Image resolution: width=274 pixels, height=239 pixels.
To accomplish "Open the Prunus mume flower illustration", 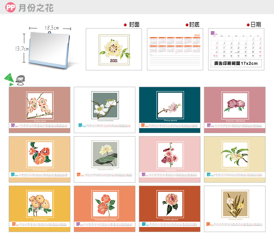I will [40, 105].
